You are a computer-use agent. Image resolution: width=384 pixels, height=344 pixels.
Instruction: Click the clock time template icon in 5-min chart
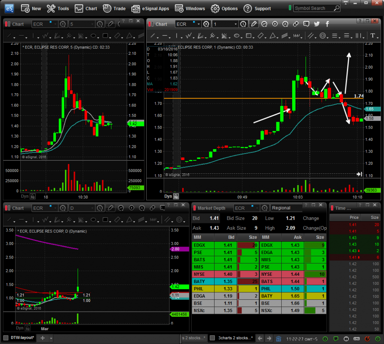click(x=100, y=24)
